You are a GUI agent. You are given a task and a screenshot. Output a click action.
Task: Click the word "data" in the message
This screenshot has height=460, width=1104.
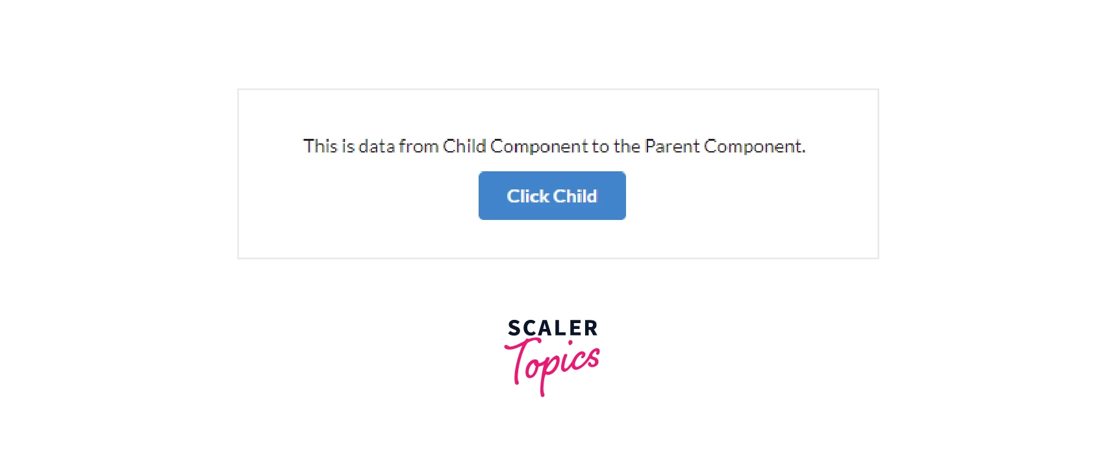tap(377, 147)
